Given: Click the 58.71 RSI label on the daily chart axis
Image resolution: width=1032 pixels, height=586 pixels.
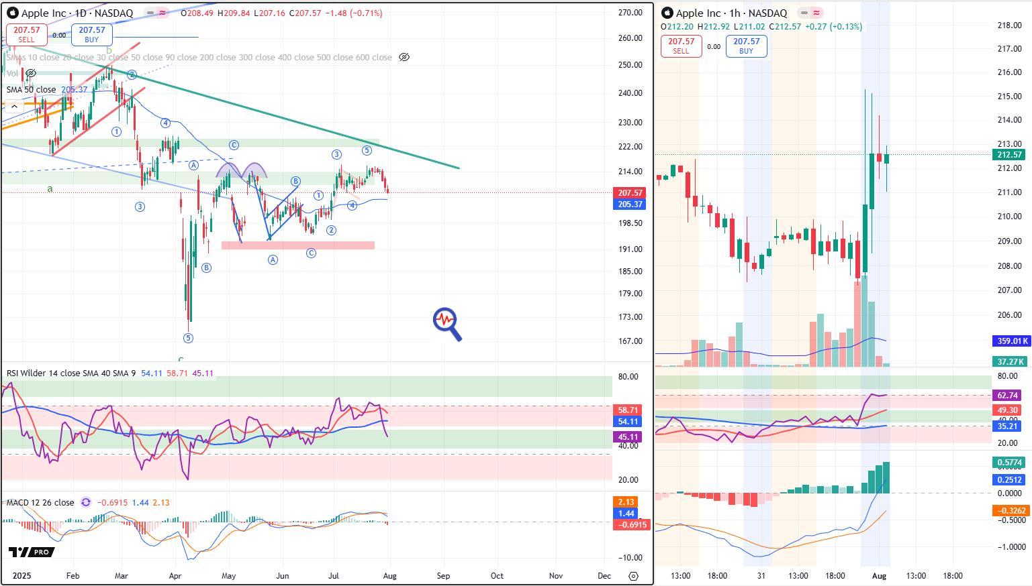Looking at the screenshot, I should point(628,410).
